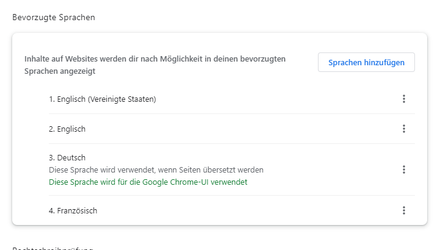Click the green Google Chrome-UI status text
This screenshot has height=250, width=440.
tap(148, 182)
